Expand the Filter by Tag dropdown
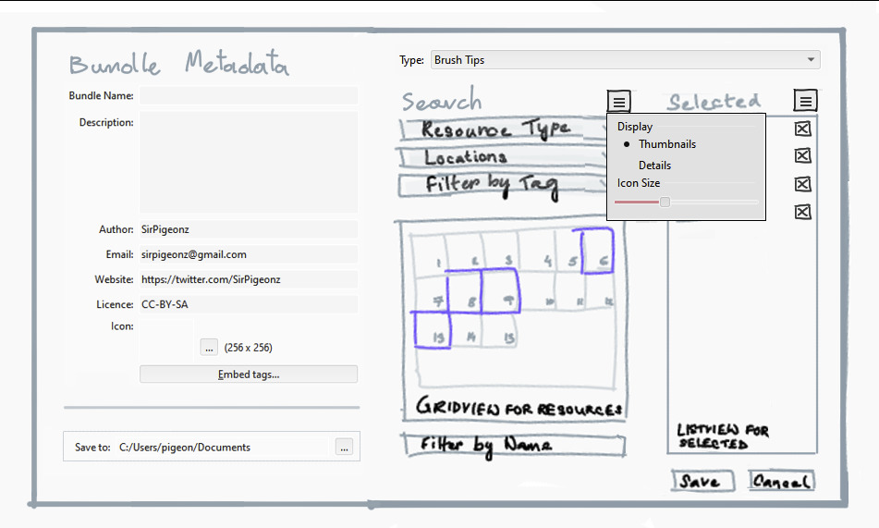This screenshot has width=879, height=528. [504, 185]
